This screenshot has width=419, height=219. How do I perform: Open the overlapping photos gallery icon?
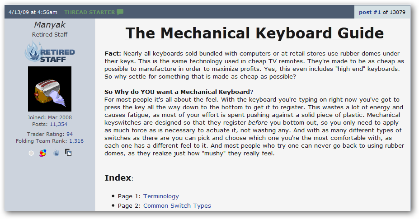(x=68, y=153)
